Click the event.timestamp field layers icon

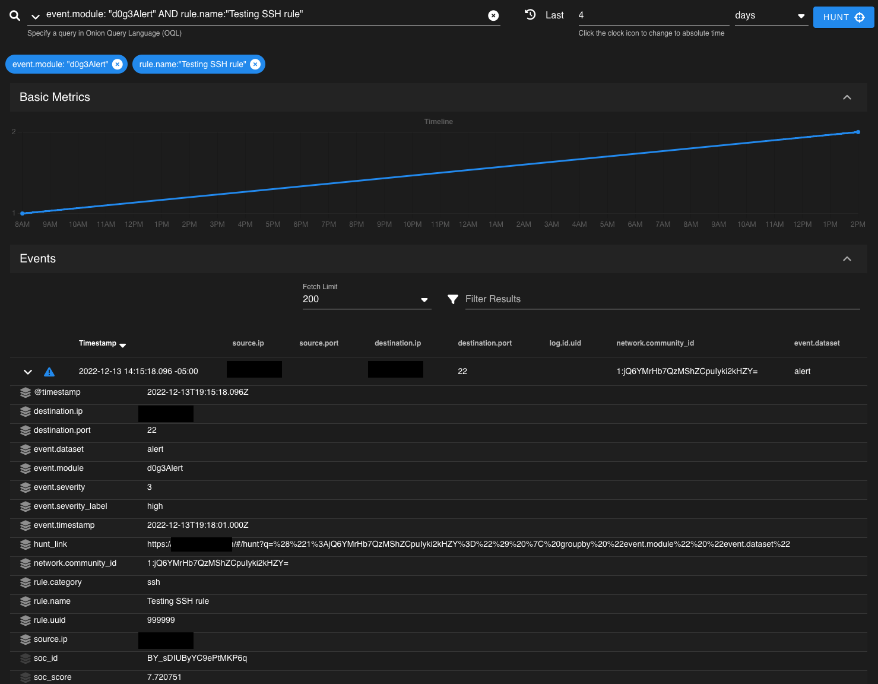pyautogui.click(x=26, y=525)
